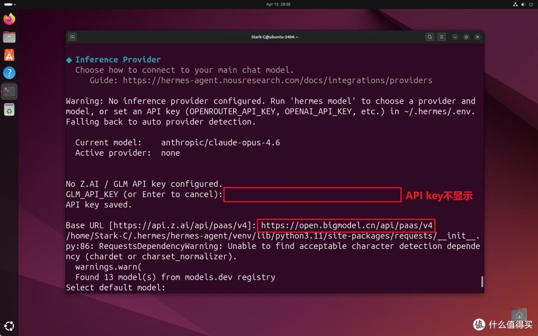Click the volume icon in the top bar

[523, 4]
